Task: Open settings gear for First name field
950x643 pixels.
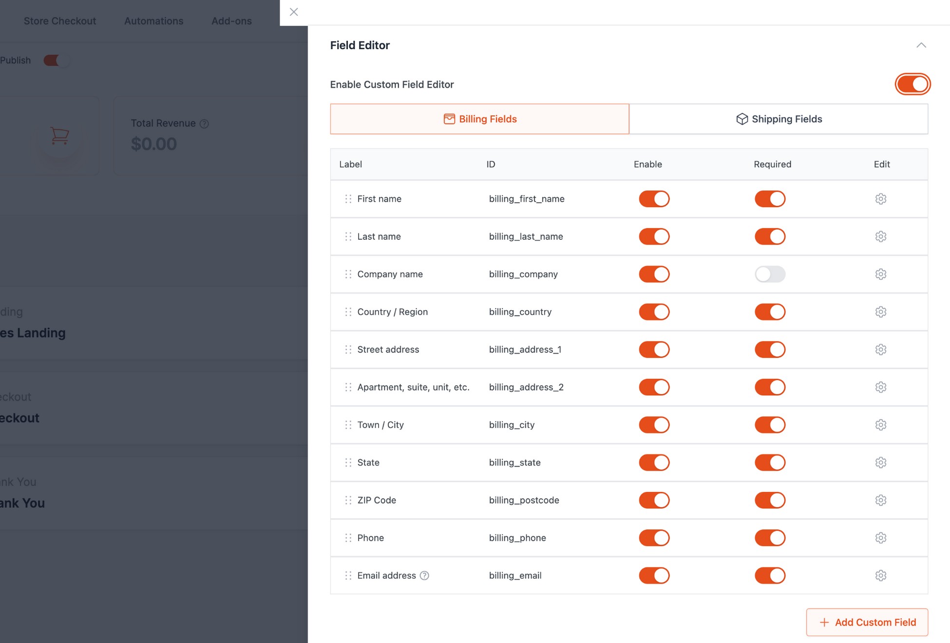Action: coord(880,199)
